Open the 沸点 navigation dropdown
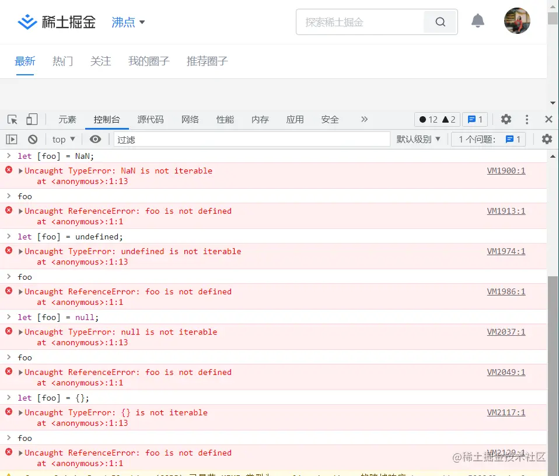The width and height of the screenshot is (559, 476). [x=128, y=22]
